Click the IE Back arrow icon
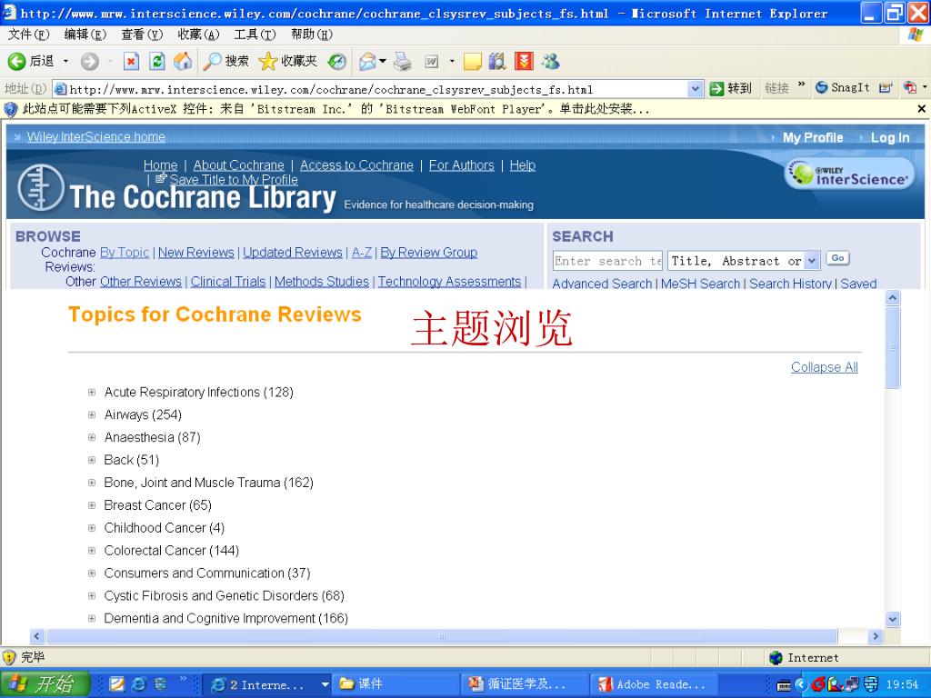 pos(16,61)
